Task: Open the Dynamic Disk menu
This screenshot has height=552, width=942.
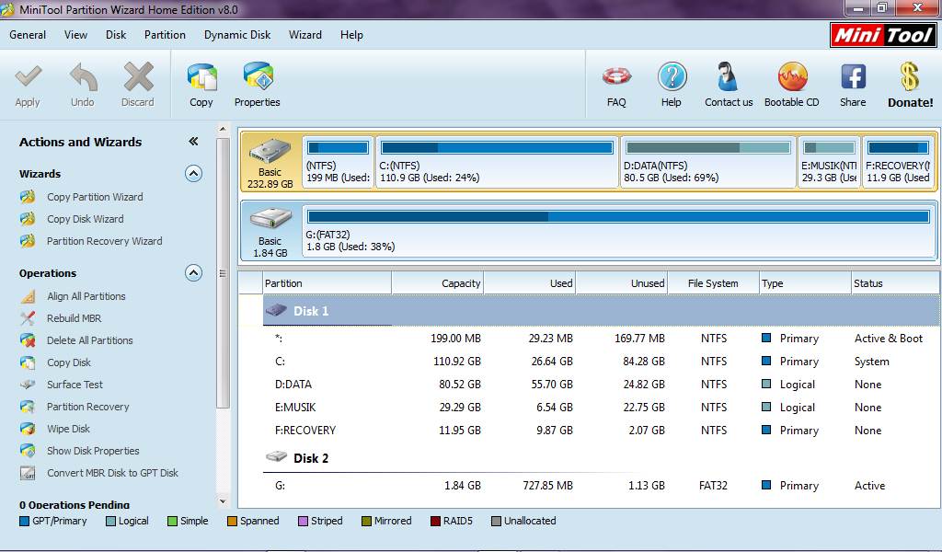Action: click(x=236, y=35)
